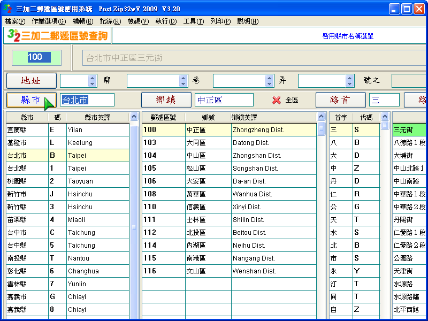Select the 新竹市 row
This screenshot has height=321, width=428.
[68, 194]
